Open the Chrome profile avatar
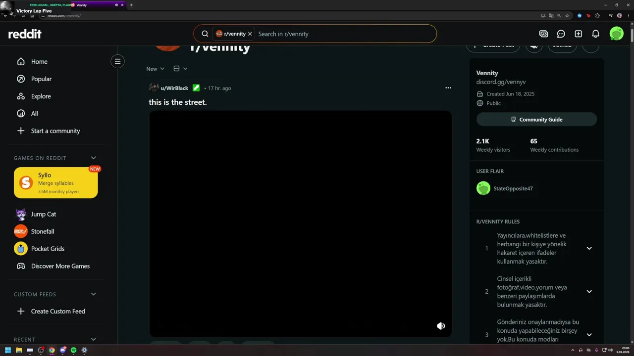 tap(620, 15)
